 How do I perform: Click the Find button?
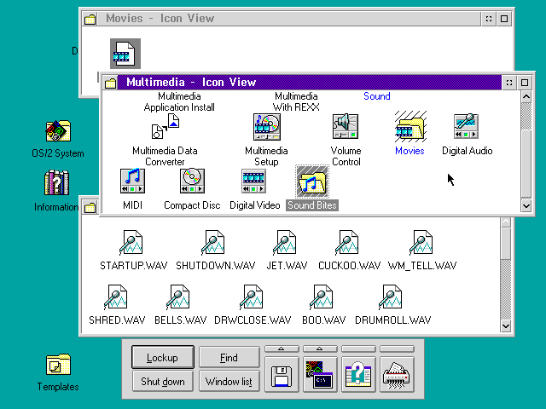point(229,357)
